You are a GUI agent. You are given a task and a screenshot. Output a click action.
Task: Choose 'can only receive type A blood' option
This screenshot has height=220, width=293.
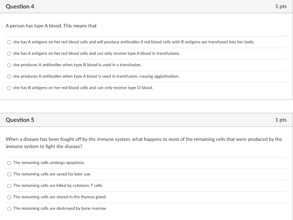pyautogui.click(x=9, y=54)
